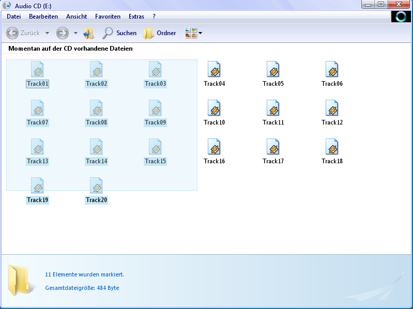The width and height of the screenshot is (413, 309).
Task: Click the Track12 file name label
Action: point(332,122)
